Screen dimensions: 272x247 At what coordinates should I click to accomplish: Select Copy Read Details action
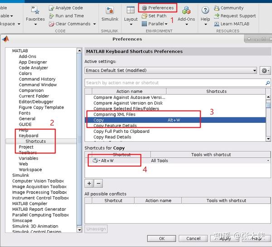[112, 137]
